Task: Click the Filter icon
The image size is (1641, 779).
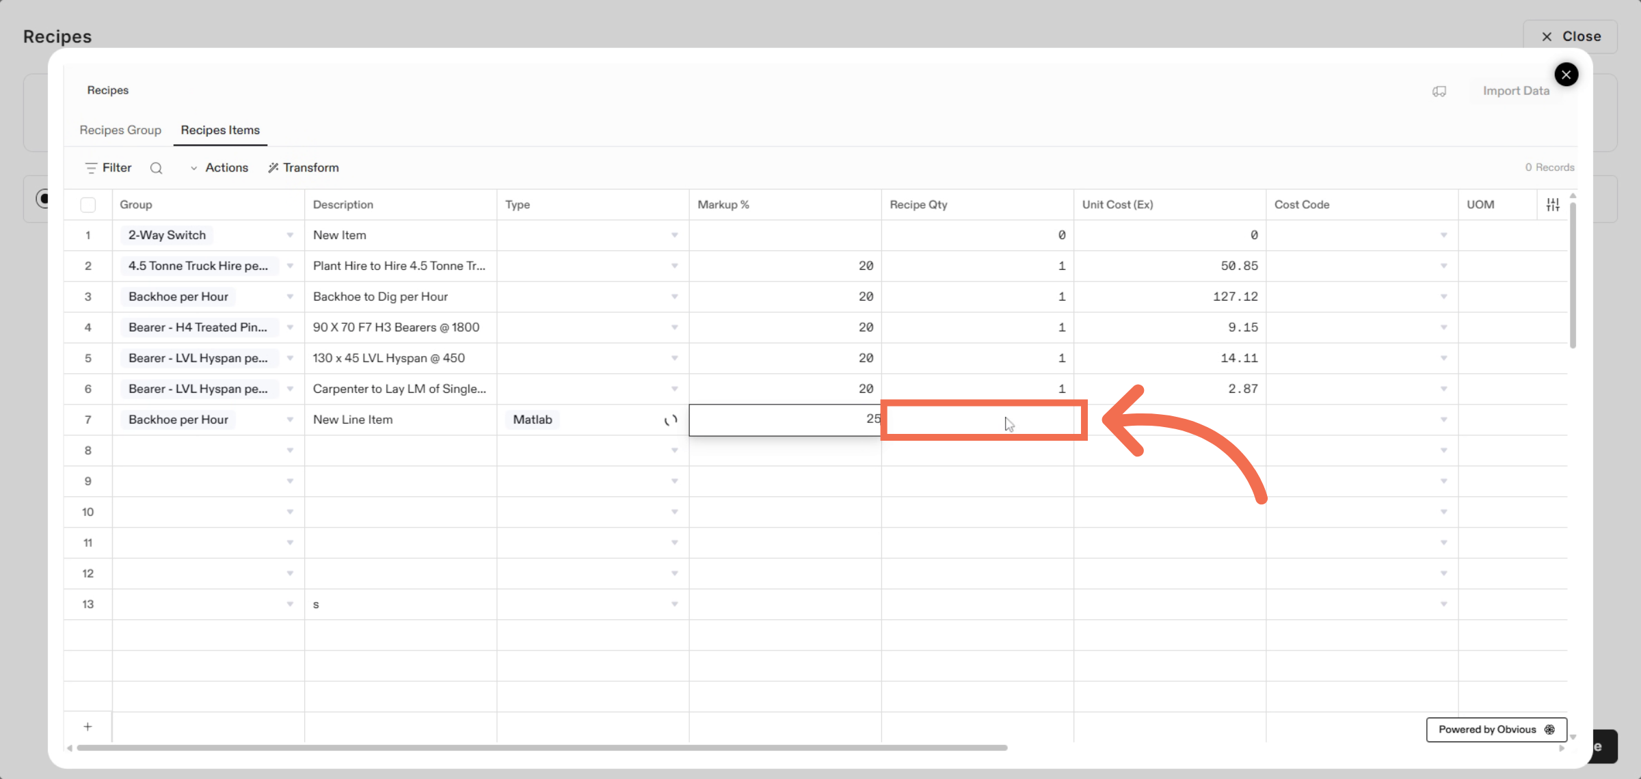Action: point(92,167)
